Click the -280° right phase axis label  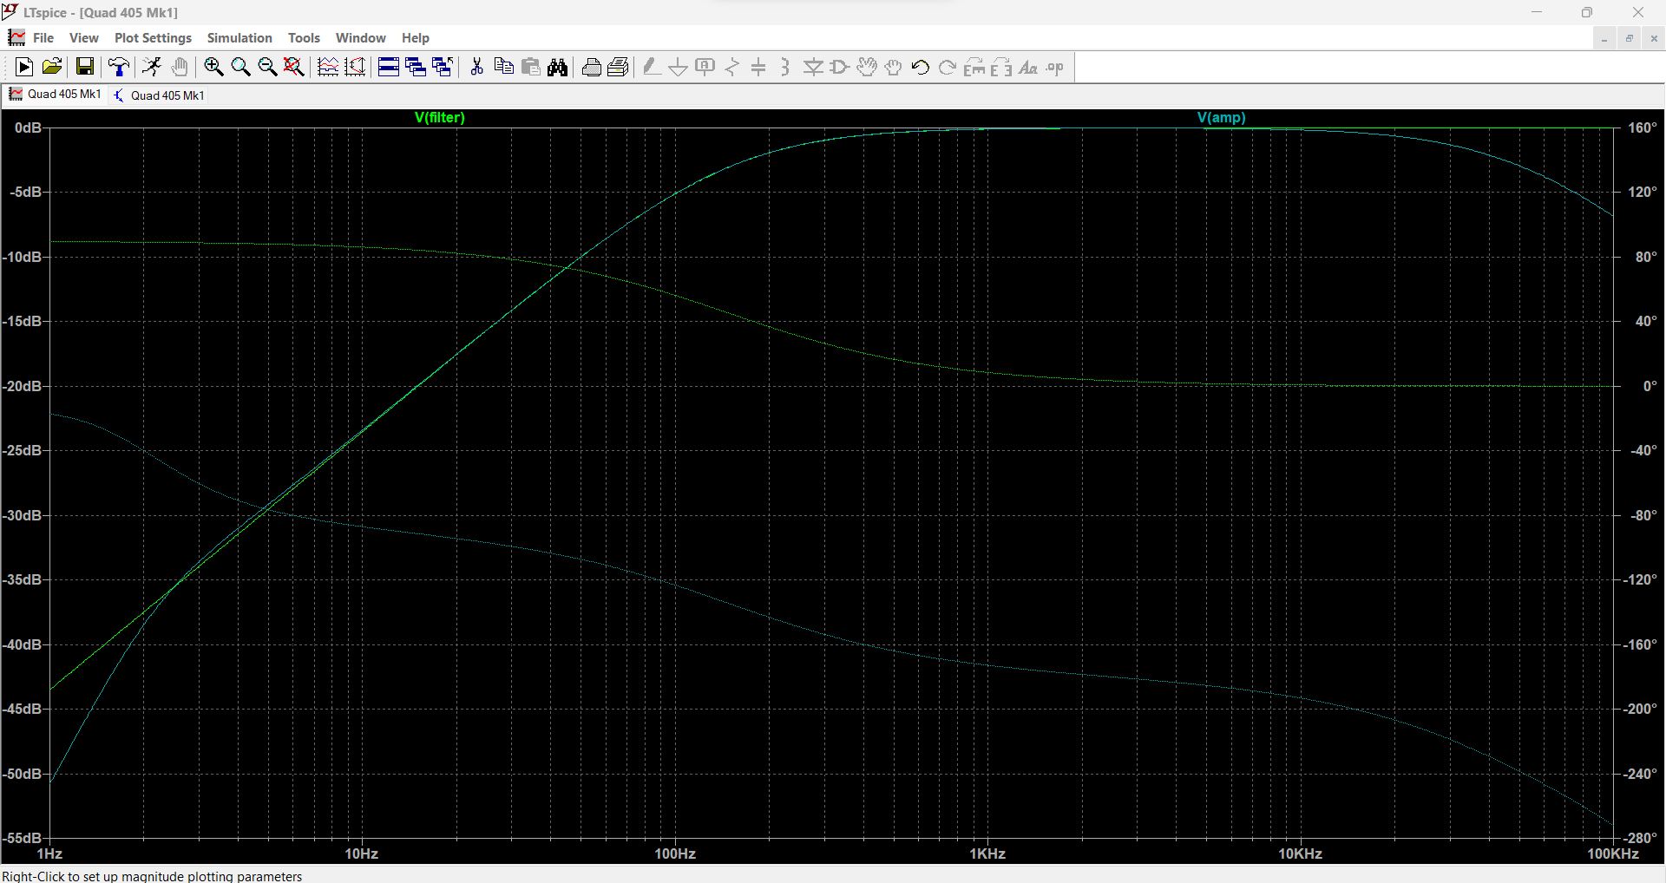coord(1641,838)
